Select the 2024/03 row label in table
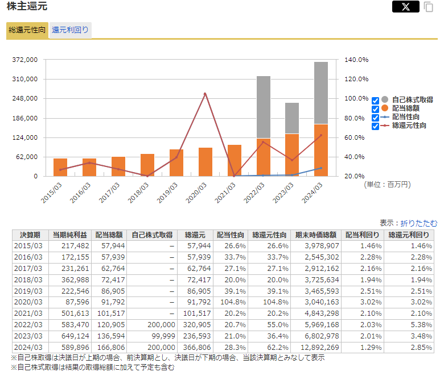This screenshot has width=444, height=376. coord(30,348)
